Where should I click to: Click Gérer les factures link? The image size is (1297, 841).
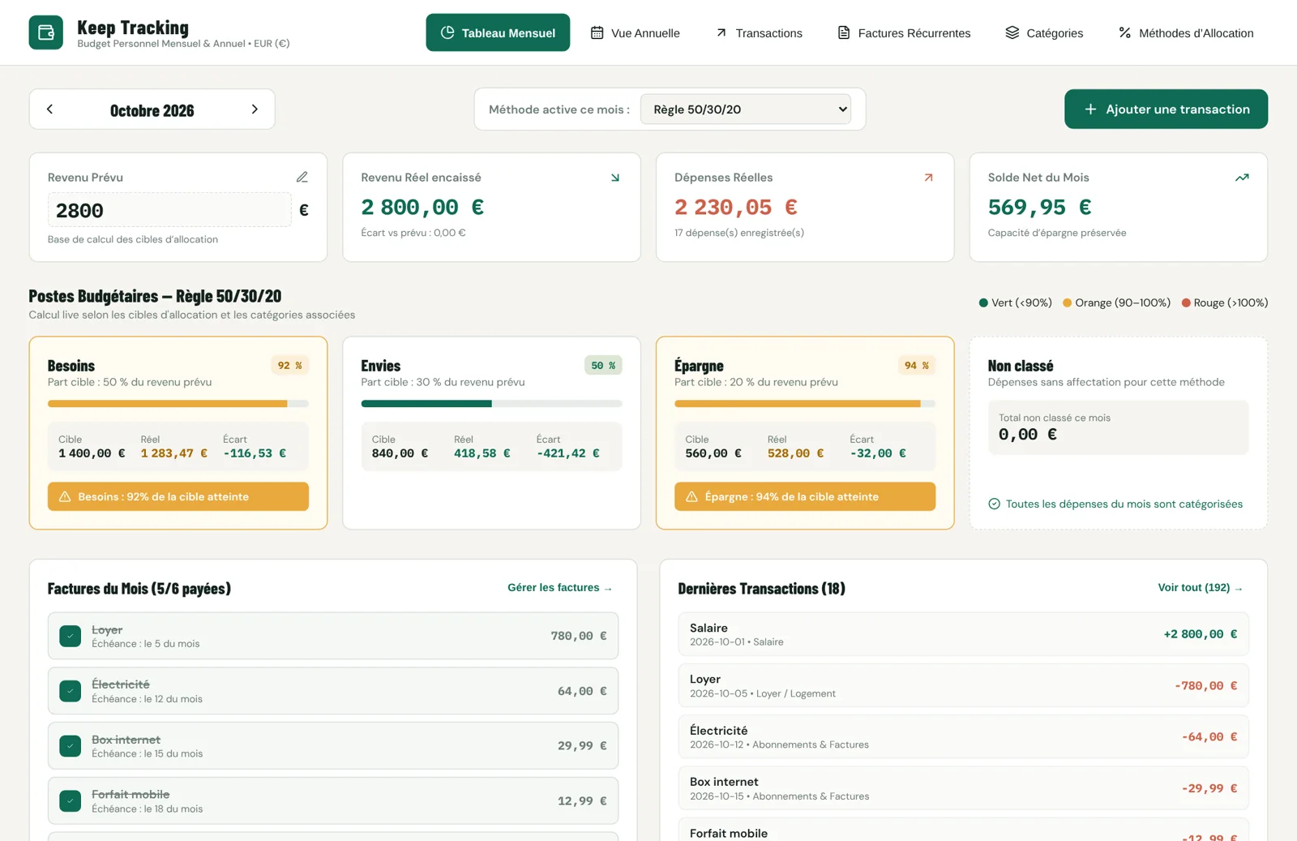pos(560,587)
